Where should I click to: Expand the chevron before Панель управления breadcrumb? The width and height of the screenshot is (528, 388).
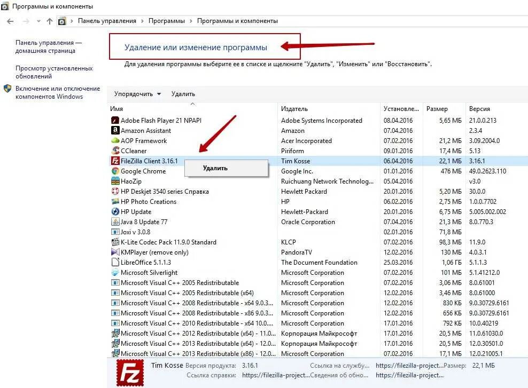[x=72, y=21]
